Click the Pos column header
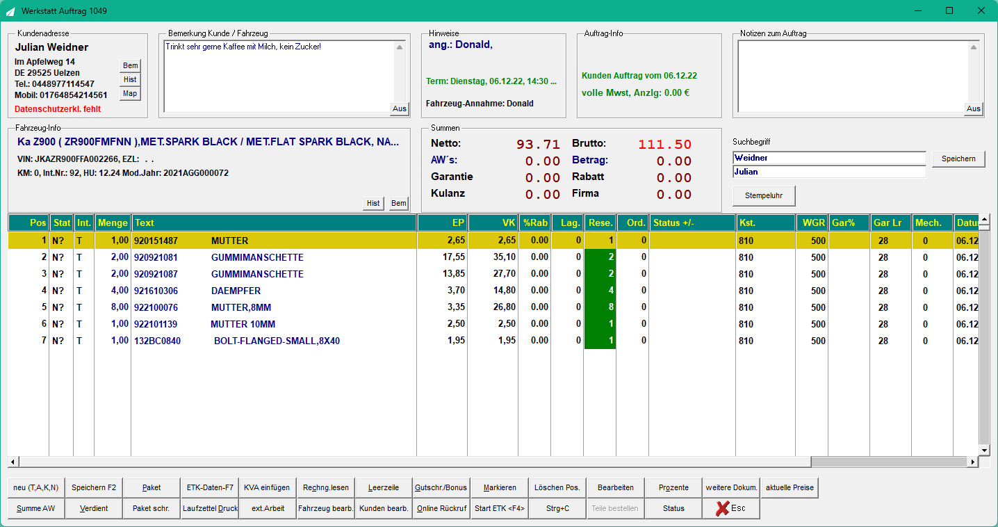Viewport: 998px width, 527px height. point(28,222)
